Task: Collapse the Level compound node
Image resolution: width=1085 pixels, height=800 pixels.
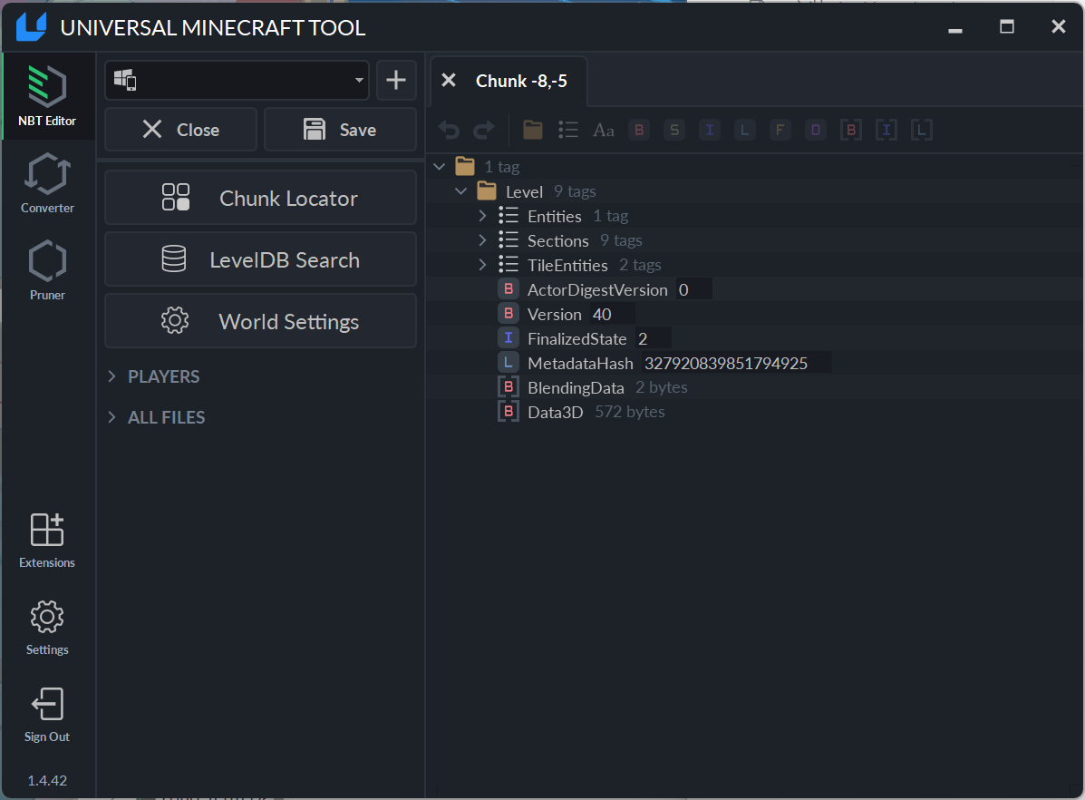Action: click(460, 191)
